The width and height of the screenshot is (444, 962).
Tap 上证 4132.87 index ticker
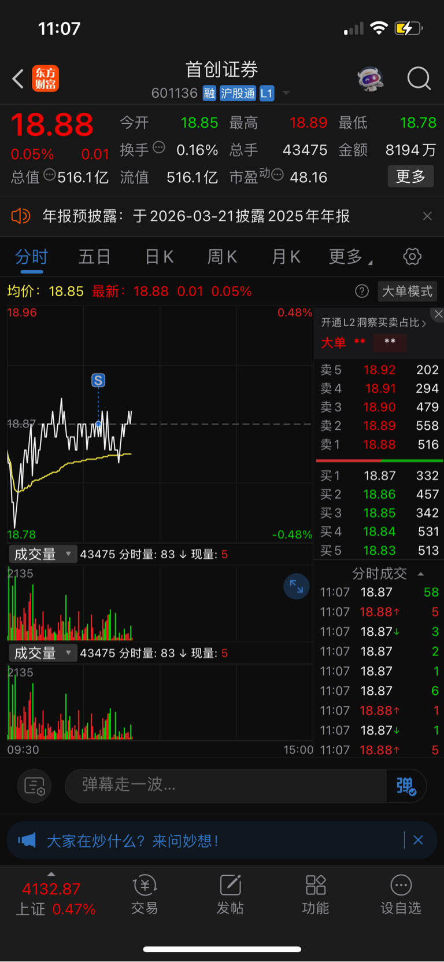pos(55,898)
